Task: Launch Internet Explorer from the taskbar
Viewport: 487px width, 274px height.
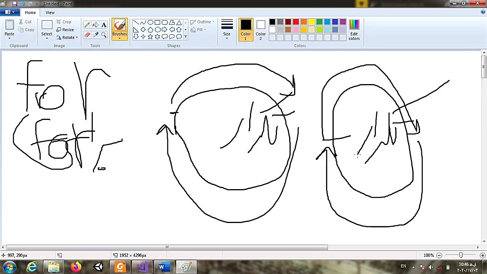Action: [32, 267]
